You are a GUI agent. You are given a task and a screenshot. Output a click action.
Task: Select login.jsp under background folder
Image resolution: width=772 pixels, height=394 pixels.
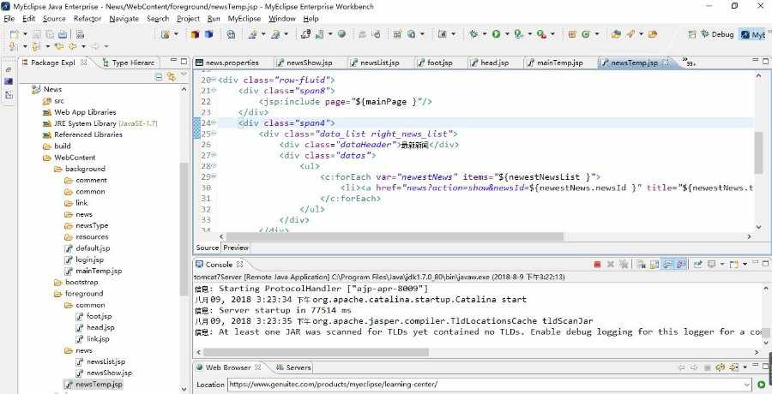(89, 260)
